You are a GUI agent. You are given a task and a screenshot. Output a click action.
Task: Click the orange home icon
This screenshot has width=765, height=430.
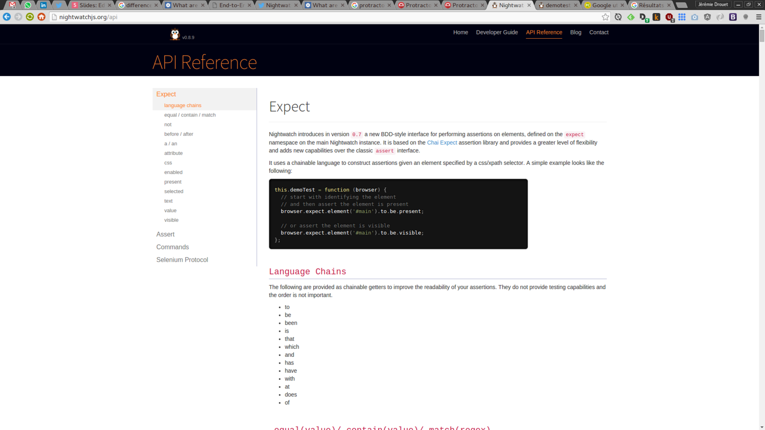pyautogui.click(x=42, y=17)
